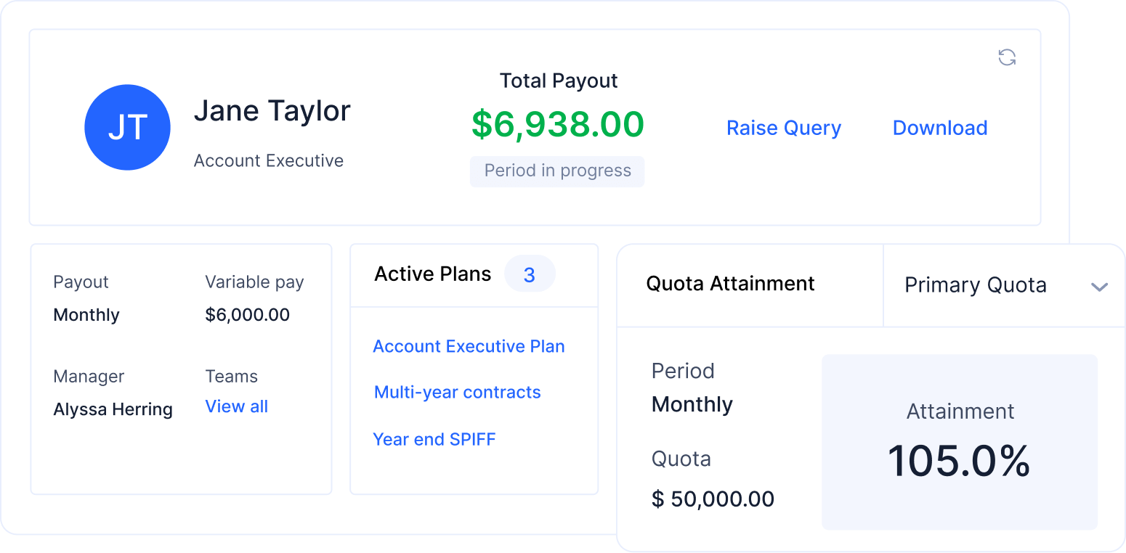1126x553 pixels.
Task: Download the payout statement
Action: [x=940, y=128]
